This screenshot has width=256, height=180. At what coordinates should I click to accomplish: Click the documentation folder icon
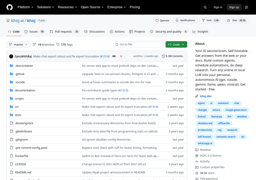click(x=11, y=90)
